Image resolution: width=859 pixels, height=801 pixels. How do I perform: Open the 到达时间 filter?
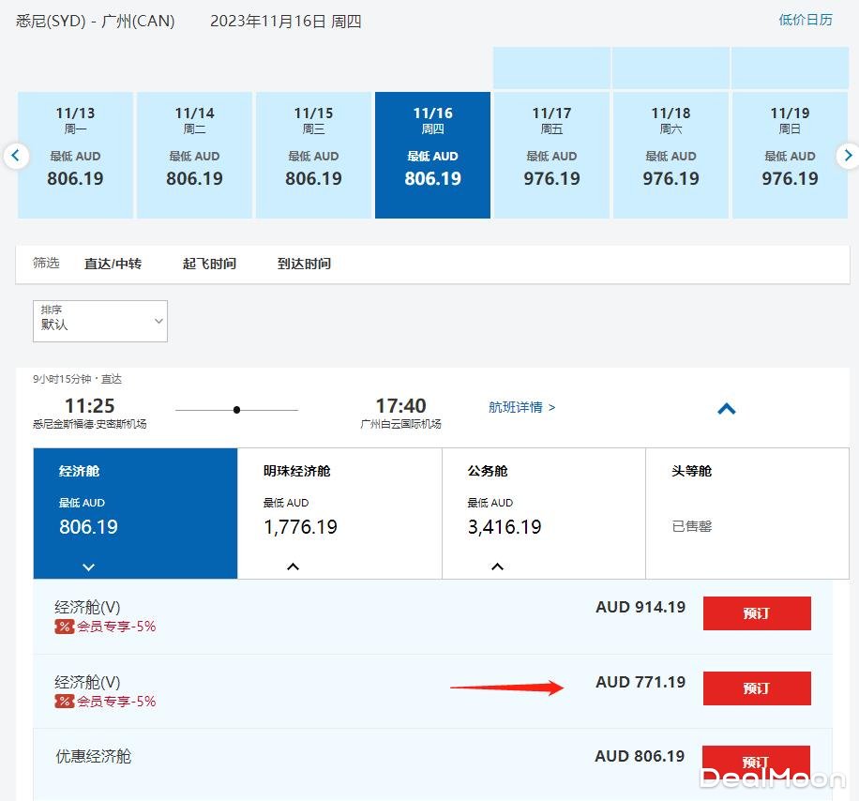pos(304,264)
